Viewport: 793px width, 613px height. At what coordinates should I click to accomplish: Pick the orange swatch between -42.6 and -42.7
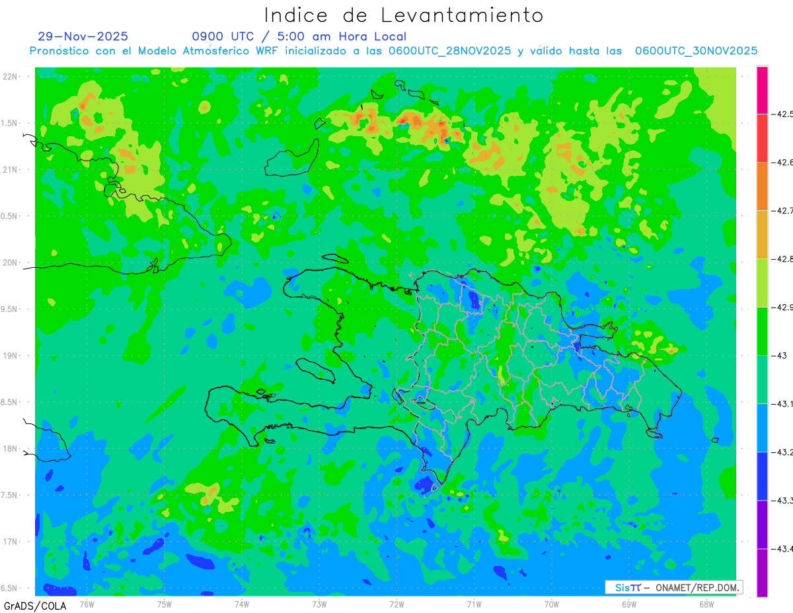pos(762,186)
